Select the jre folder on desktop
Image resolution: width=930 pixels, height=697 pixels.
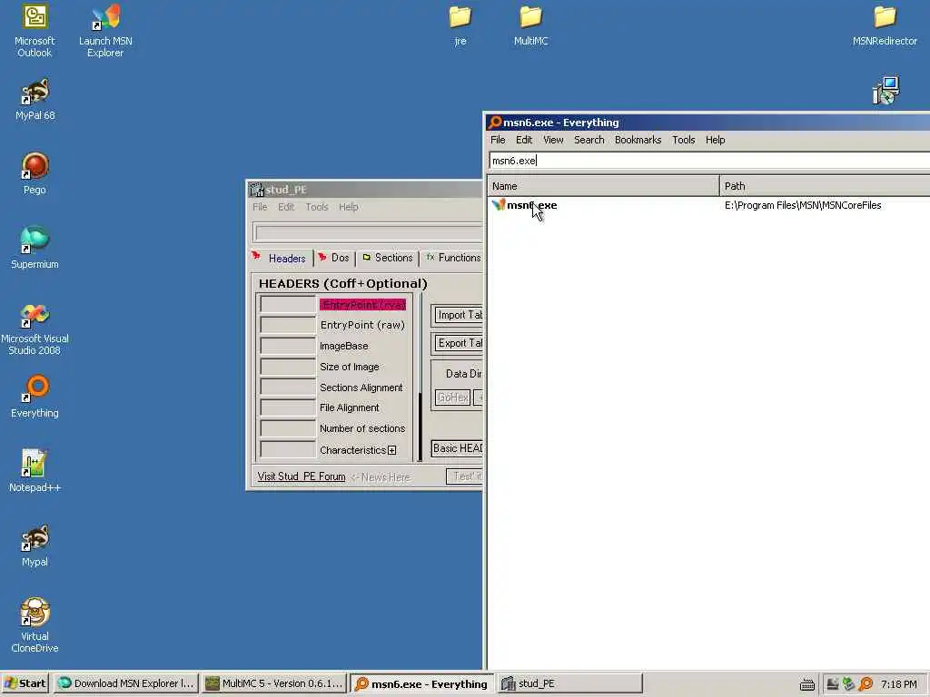click(x=460, y=25)
